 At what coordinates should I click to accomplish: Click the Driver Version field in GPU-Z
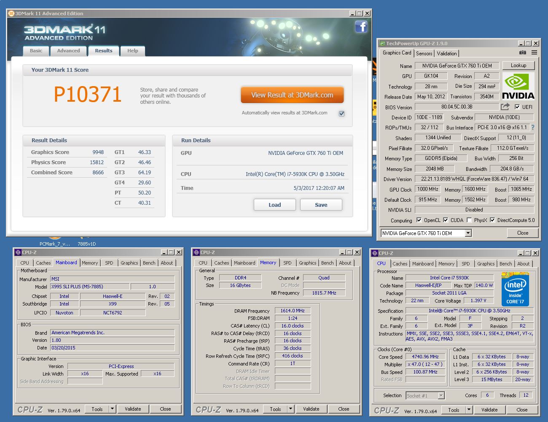474,179
